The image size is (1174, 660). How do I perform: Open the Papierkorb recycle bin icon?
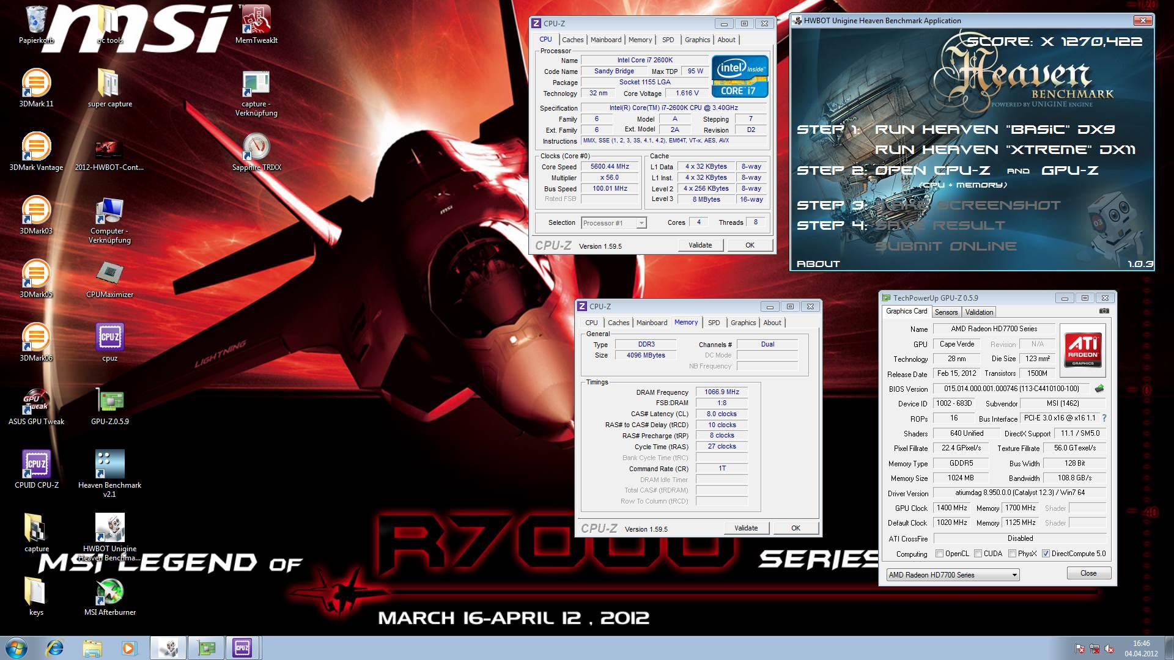pos(36,24)
